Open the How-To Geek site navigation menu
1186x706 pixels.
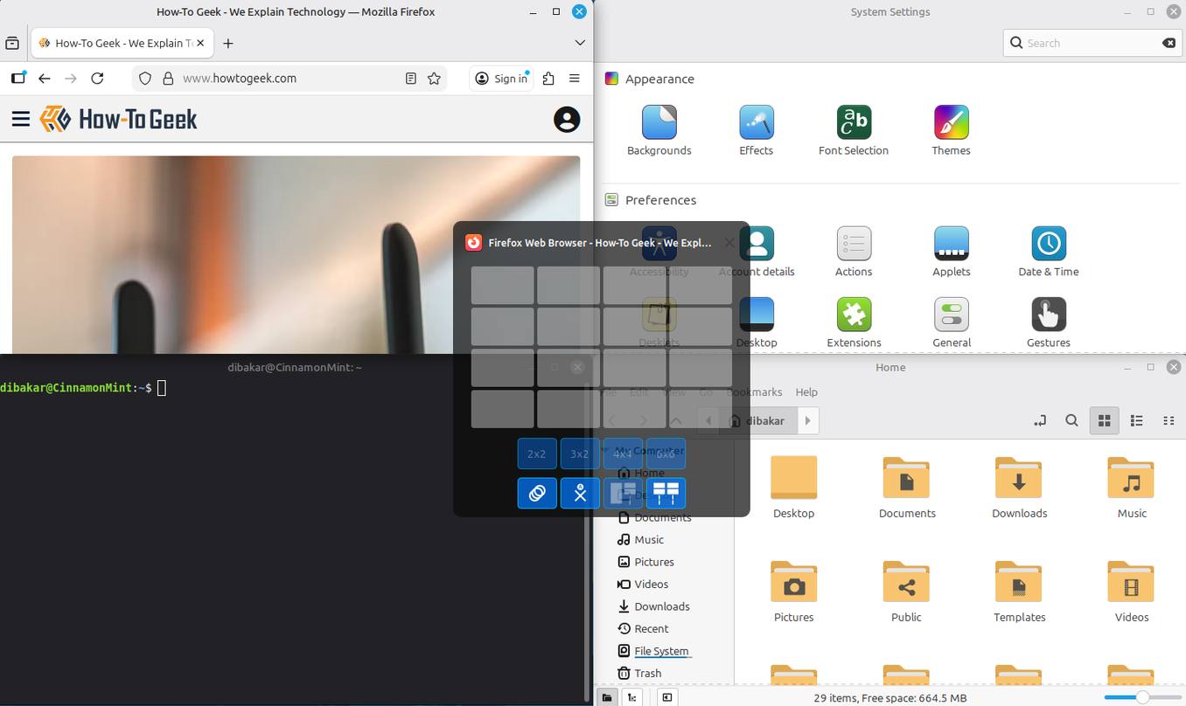21,119
